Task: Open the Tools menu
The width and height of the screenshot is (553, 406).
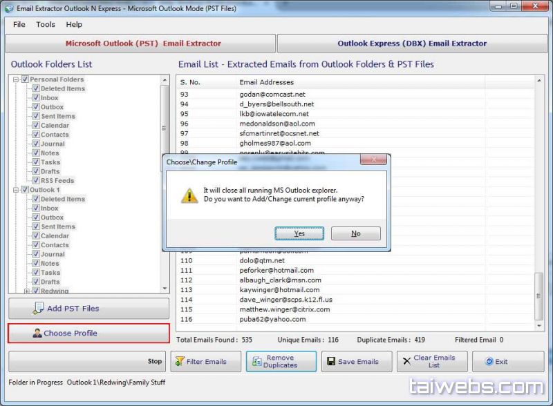Action: click(x=46, y=24)
